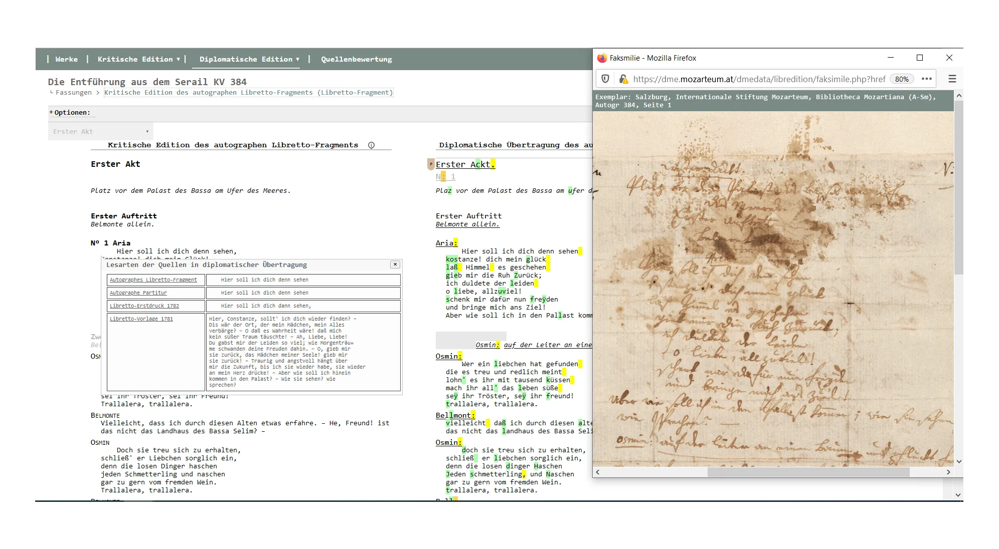The image size is (999, 549).
Task: Click the 'Lesarten der Quellen in diplomatischer Übertragung' popup title
Action: point(207,264)
